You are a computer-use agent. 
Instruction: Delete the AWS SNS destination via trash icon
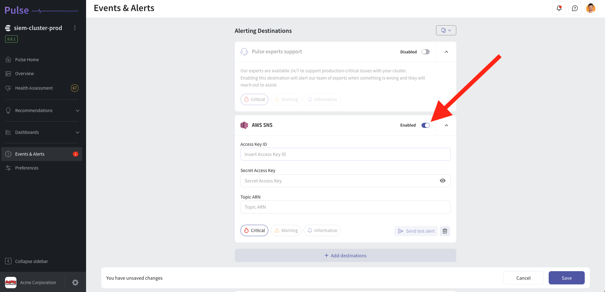pos(445,231)
